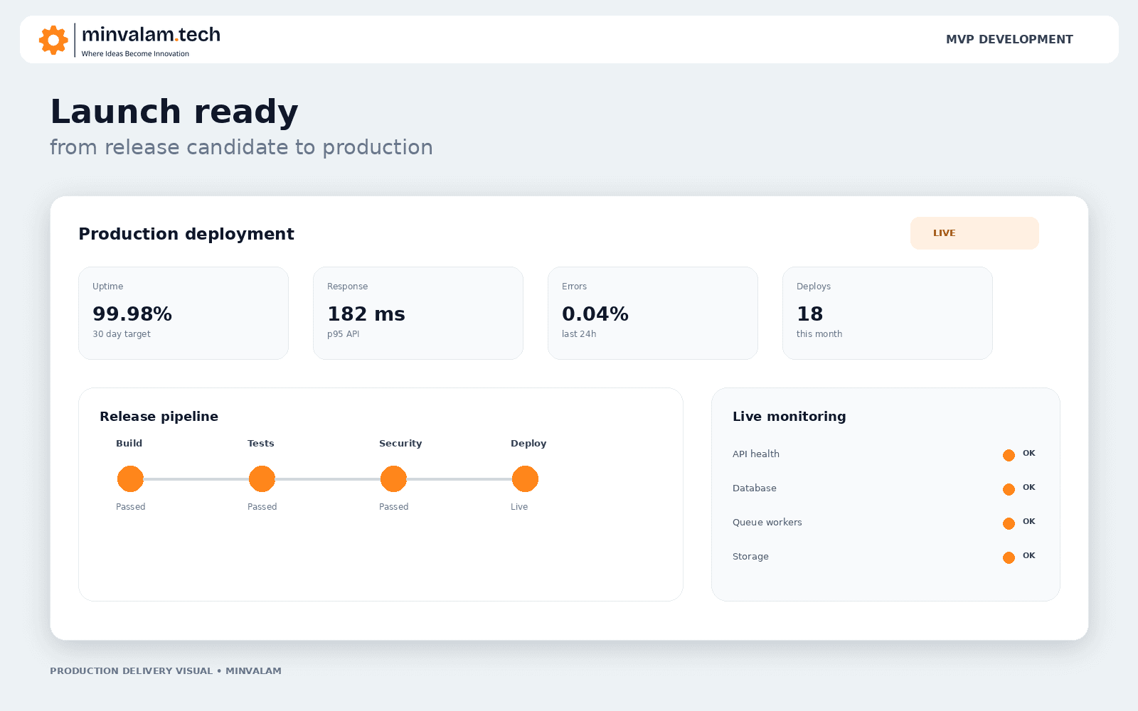Click 'last 24h' under Errors
Viewport: 1138px width, 711px height.
coord(579,334)
